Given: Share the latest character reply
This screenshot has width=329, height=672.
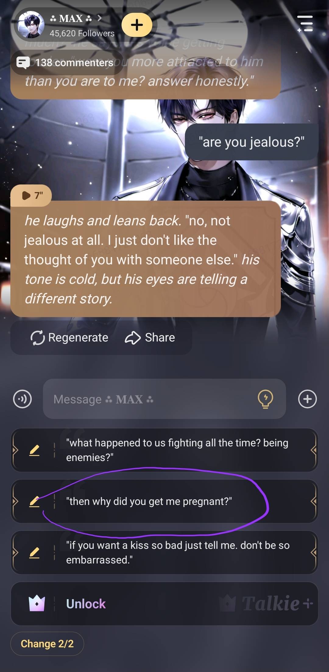Looking at the screenshot, I should pos(150,338).
